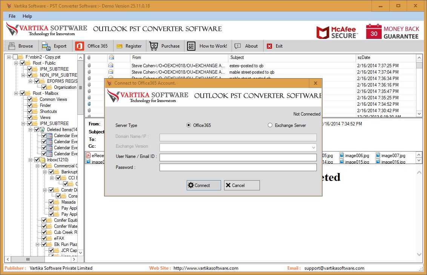Click the envelope column header icon
Screen dimensions: 427x275
click(x=111, y=57)
